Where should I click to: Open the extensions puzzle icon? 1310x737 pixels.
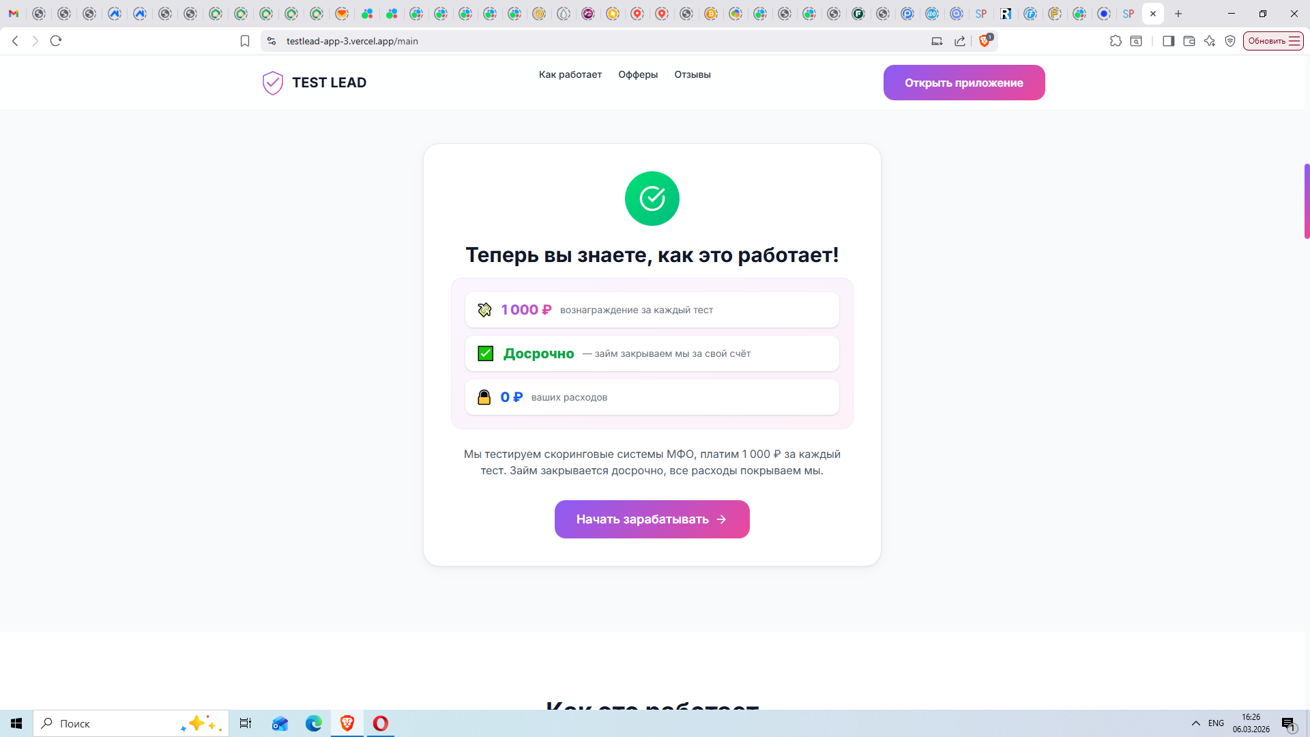pos(1116,41)
